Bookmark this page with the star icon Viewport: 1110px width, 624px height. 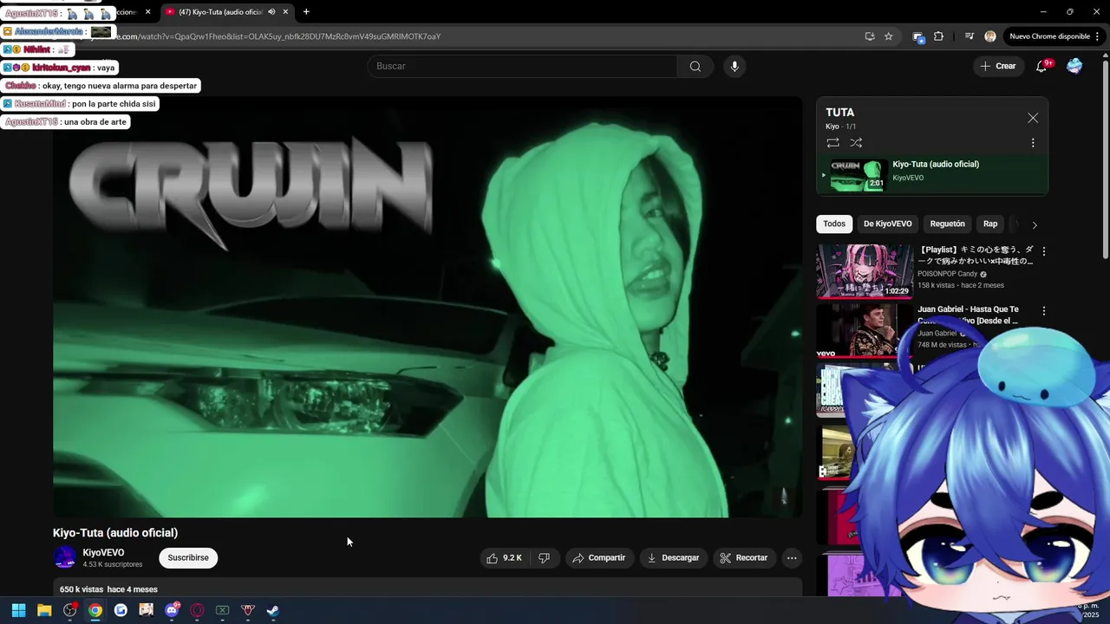(x=889, y=36)
